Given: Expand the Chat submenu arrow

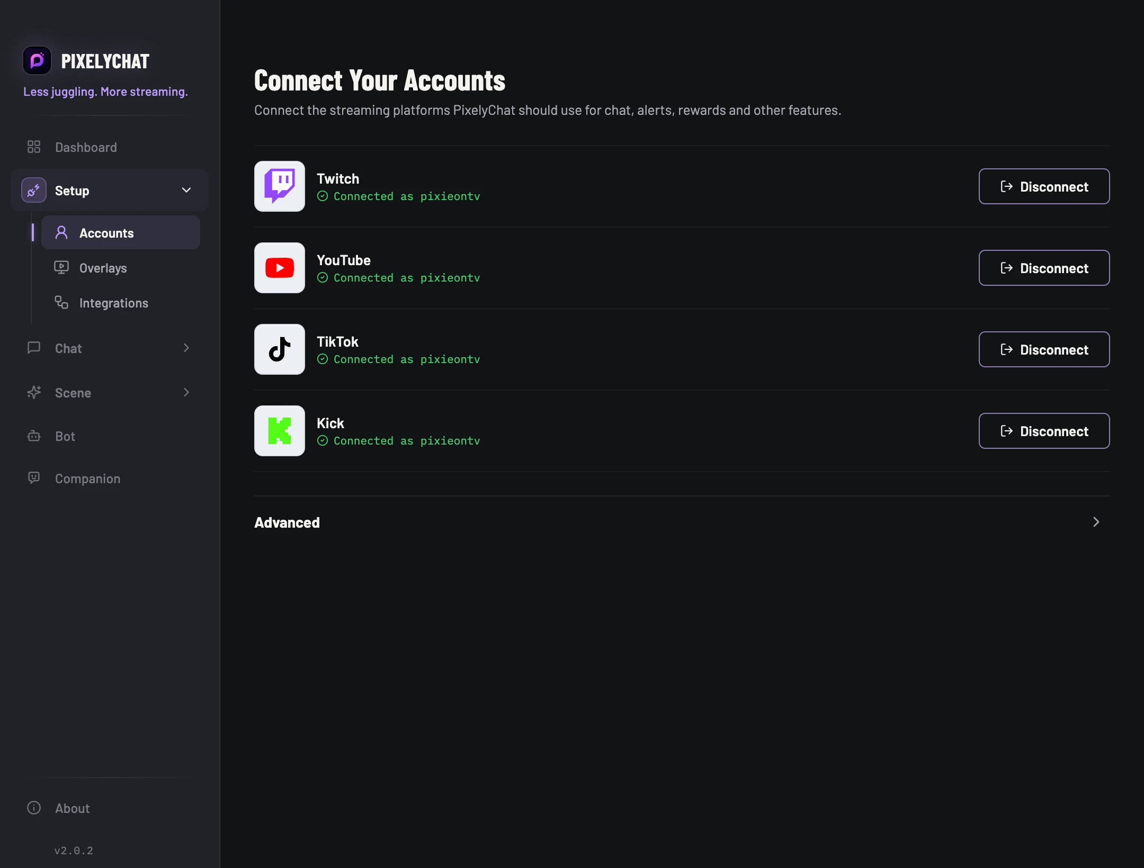Looking at the screenshot, I should 186,348.
